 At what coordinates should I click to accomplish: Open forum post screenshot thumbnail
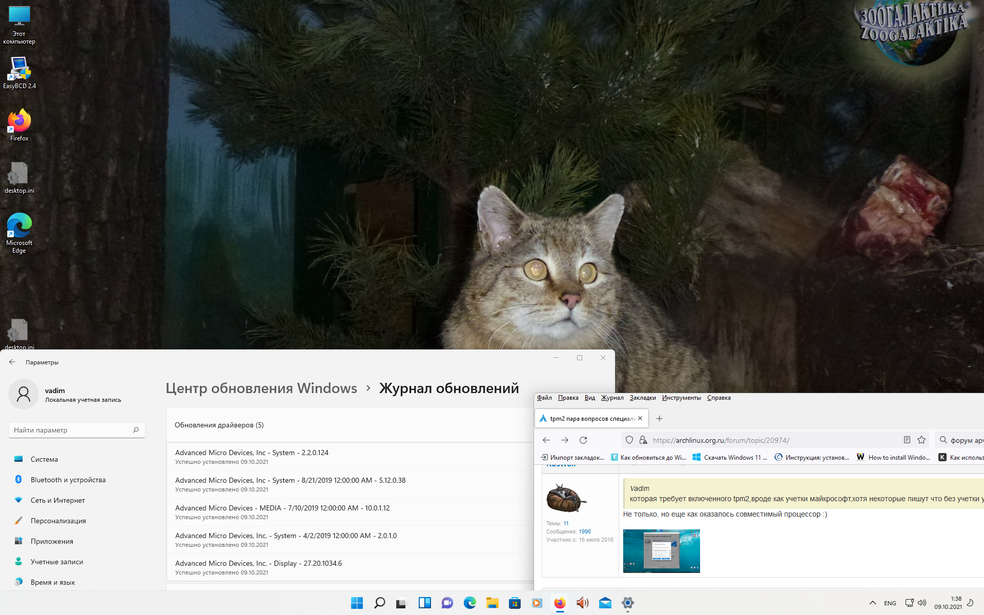point(661,551)
